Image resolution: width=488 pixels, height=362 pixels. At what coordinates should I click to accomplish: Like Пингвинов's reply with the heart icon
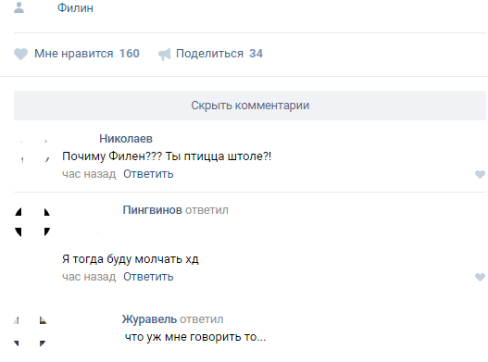(x=480, y=277)
